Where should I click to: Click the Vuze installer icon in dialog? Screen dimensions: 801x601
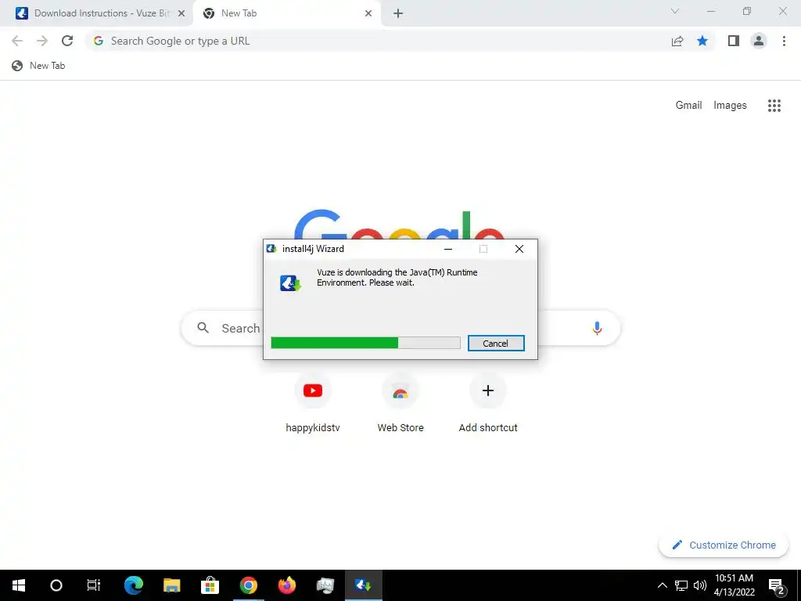click(x=290, y=283)
